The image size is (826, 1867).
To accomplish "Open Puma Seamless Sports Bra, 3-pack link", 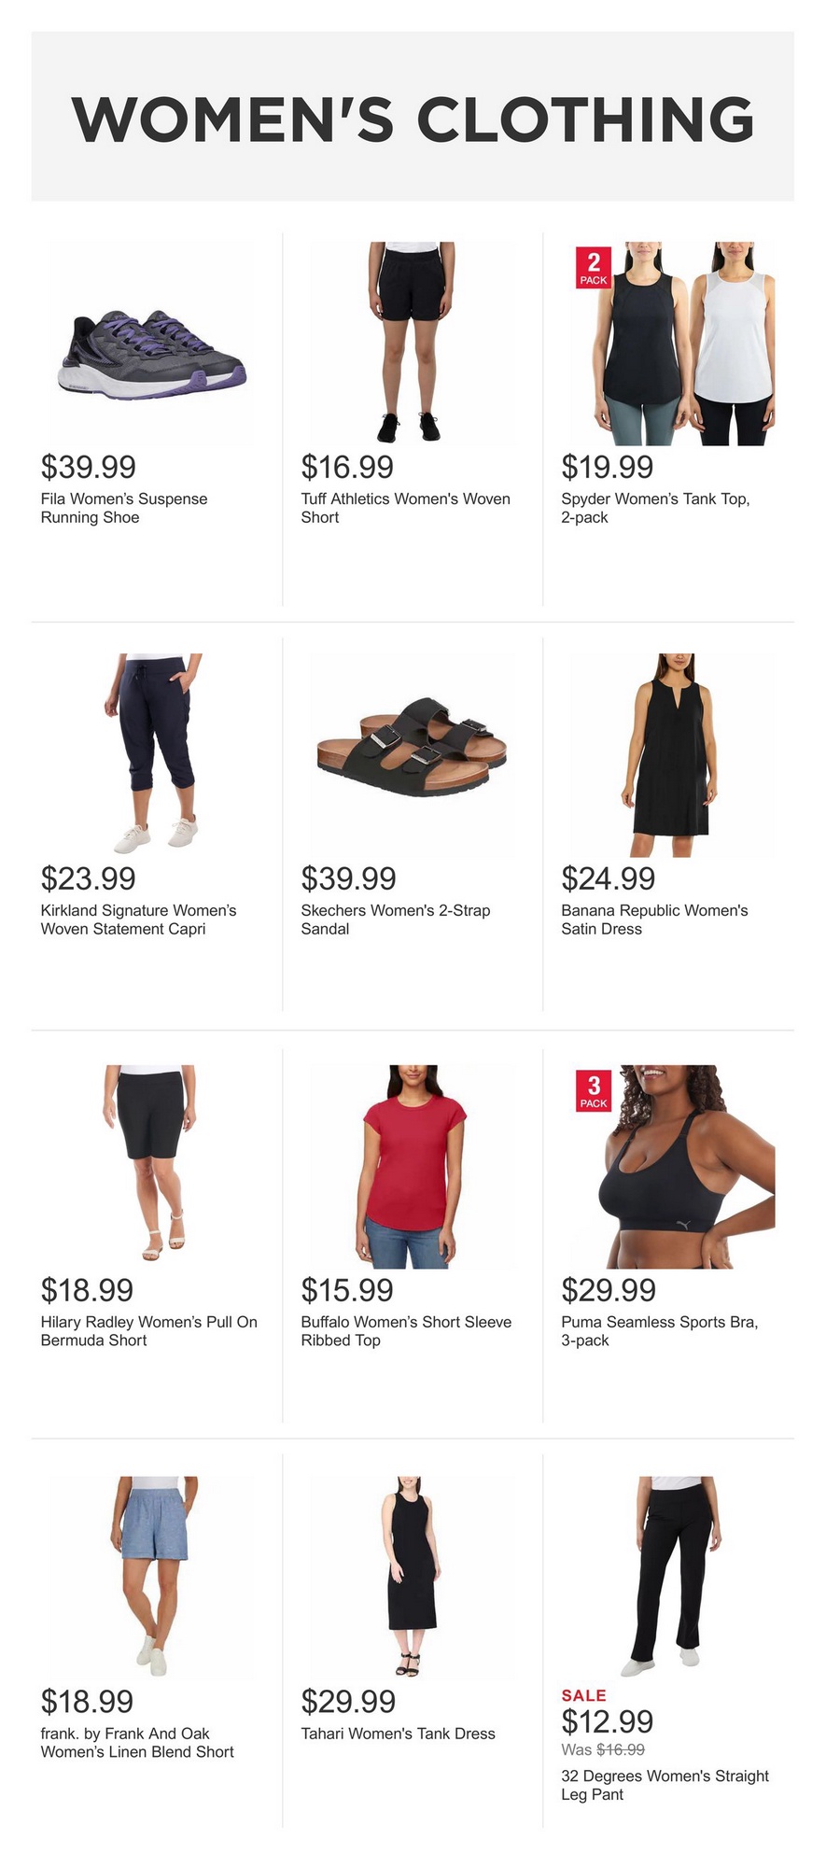I will [x=660, y=1331].
